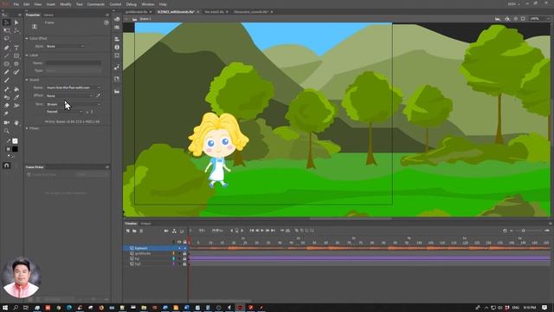Select the Oval tool
The height and width of the screenshot is (312, 554).
pos(6,64)
